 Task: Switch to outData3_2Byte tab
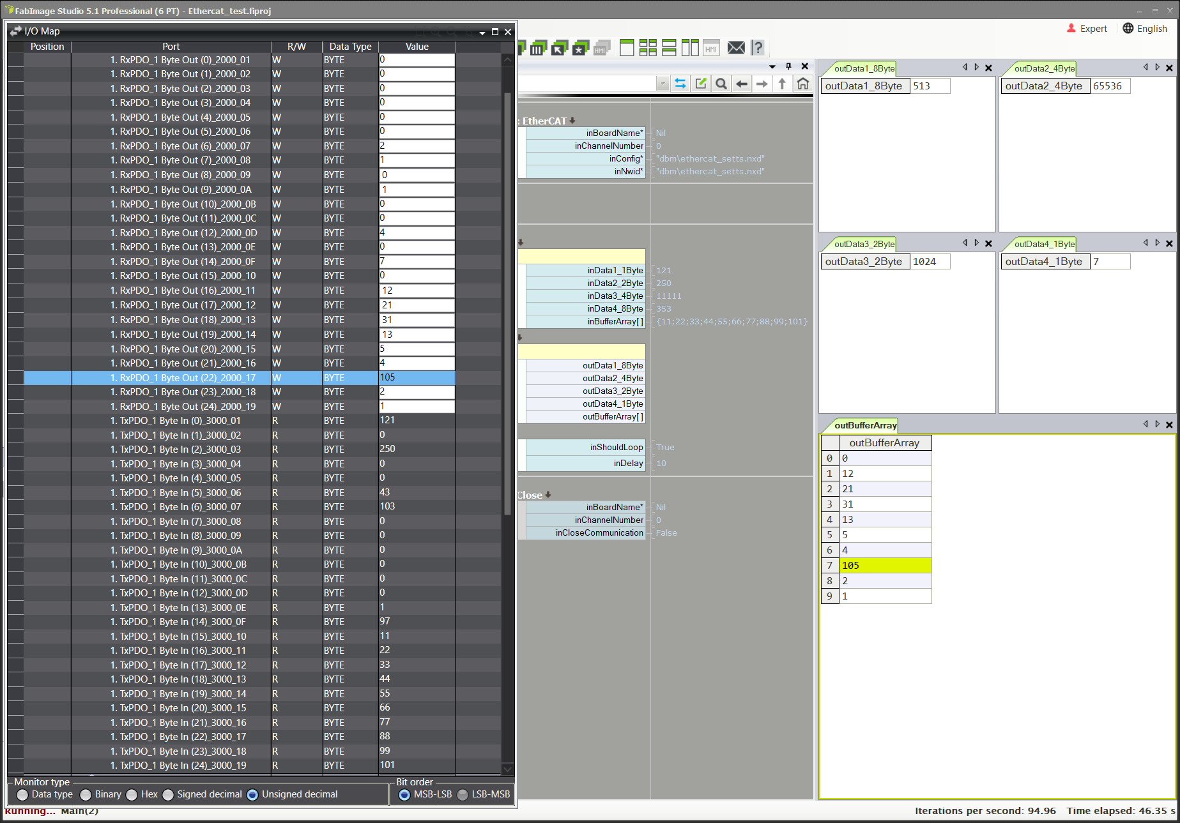pyautogui.click(x=864, y=244)
